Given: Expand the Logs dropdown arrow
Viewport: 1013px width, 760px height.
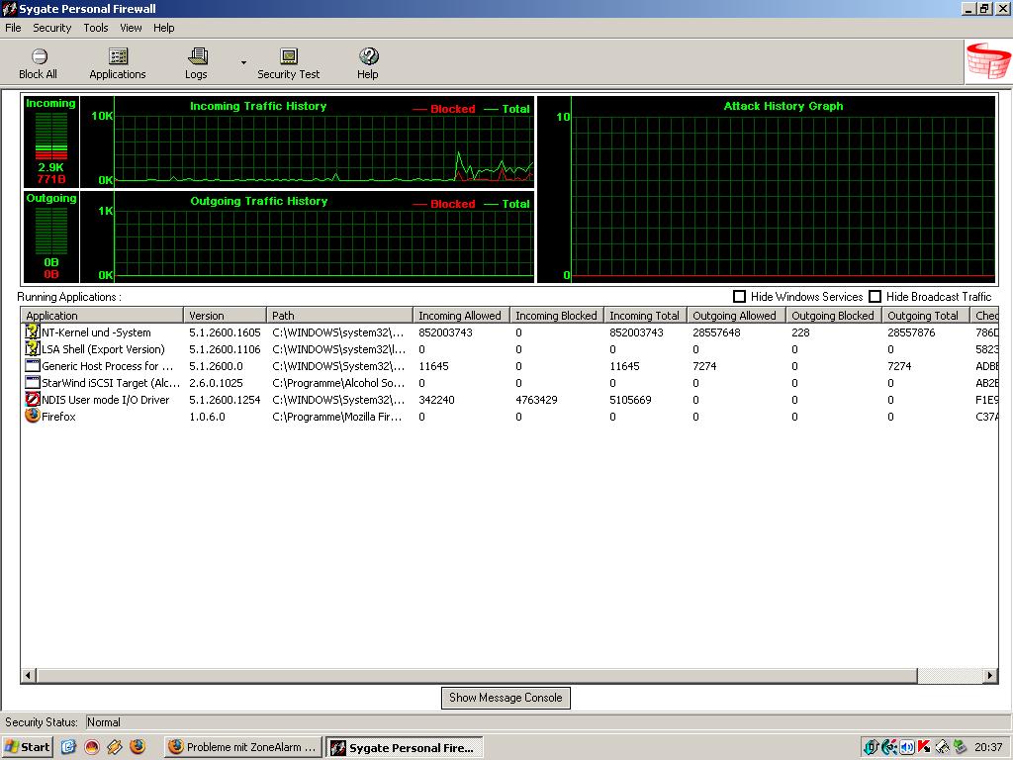Looking at the screenshot, I should coord(243,62).
